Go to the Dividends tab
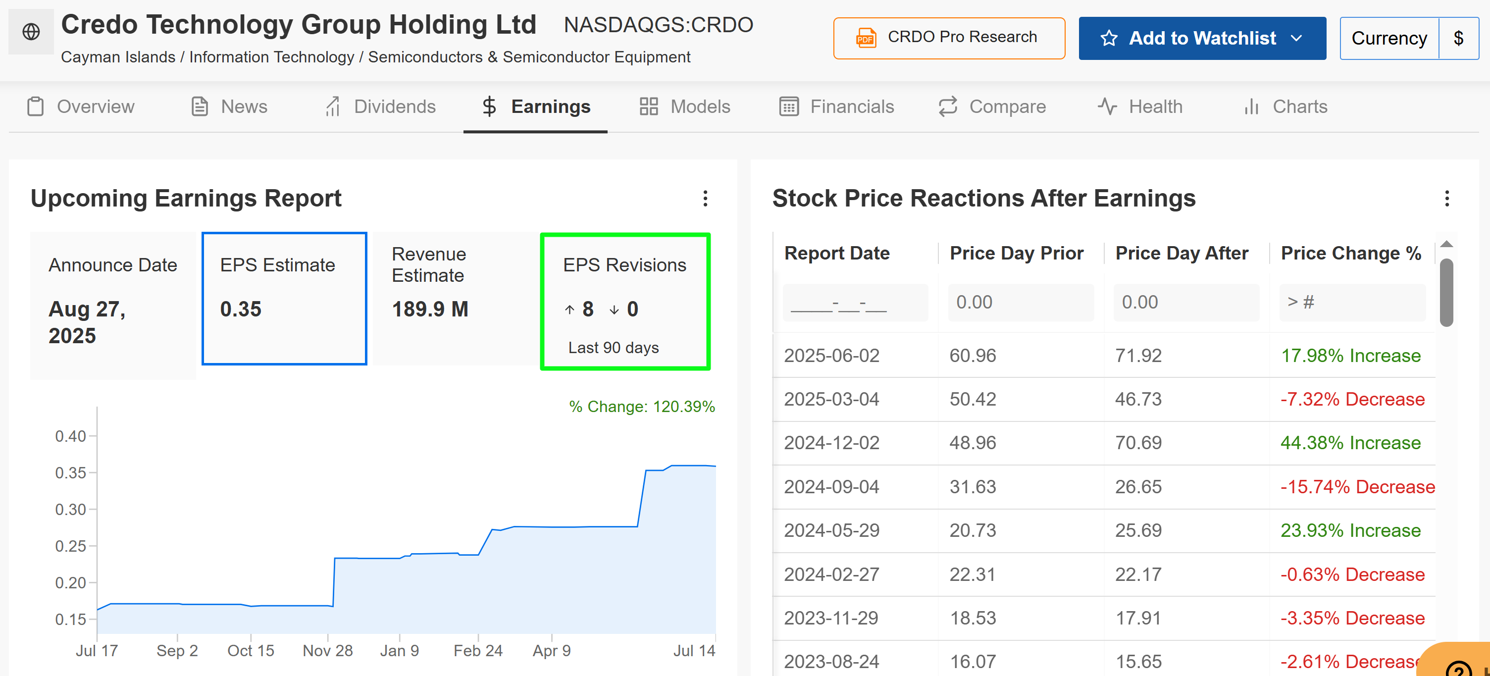This screenshot has height=676, width=1490. (x=380, y=106)
